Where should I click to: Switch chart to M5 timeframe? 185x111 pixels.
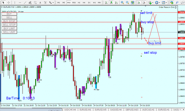64,2
